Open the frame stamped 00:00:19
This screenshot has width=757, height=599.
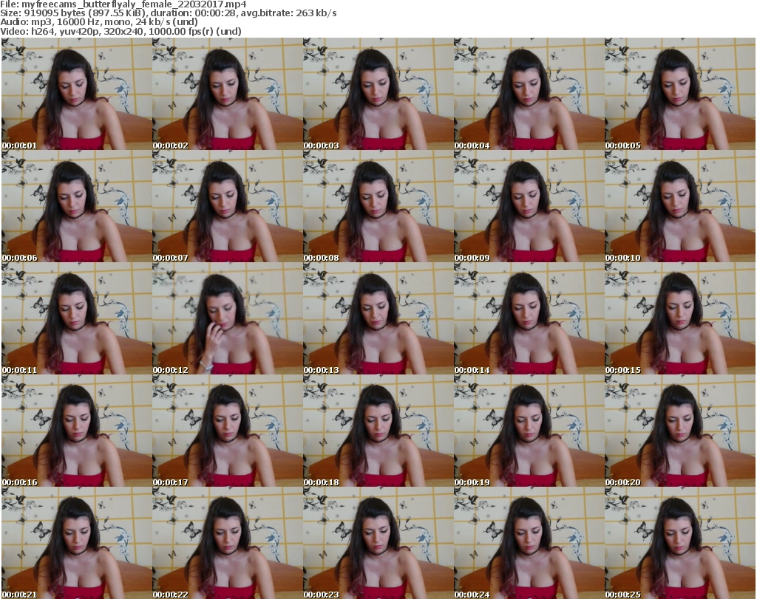(x=529, y=431)
